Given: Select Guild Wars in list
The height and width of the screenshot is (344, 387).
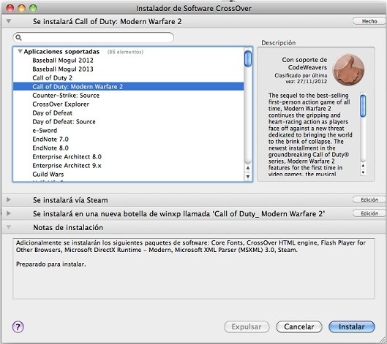Looking at the screenshot, I should pyautogui.click(x=48, y=175).
